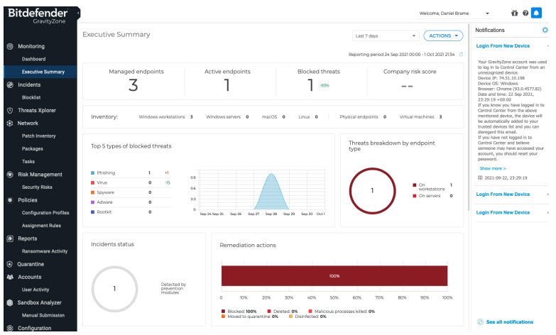Open notification settings gear icon

[545, 31]
